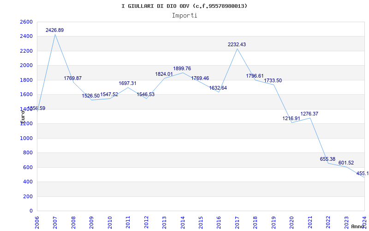This screenshot has height=231, width=369.
Task: Click the 1276.37 data label
Action: click(309, 114)
